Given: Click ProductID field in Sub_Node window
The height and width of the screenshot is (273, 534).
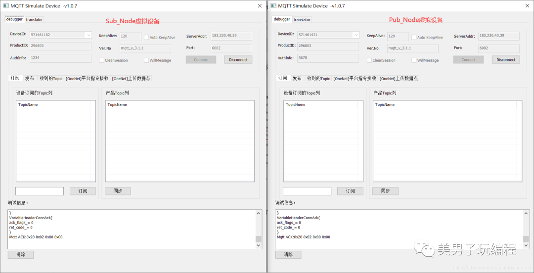Looking at the screenshot, I should pos(61,46).
